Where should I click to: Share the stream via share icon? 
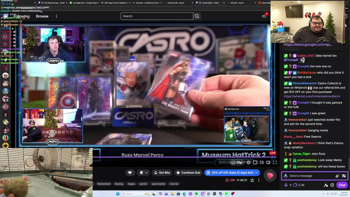pos(252,180)
